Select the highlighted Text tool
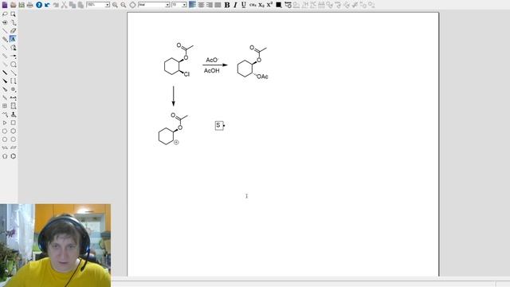The height and width of the screenshot is (287, 510). 13,39
